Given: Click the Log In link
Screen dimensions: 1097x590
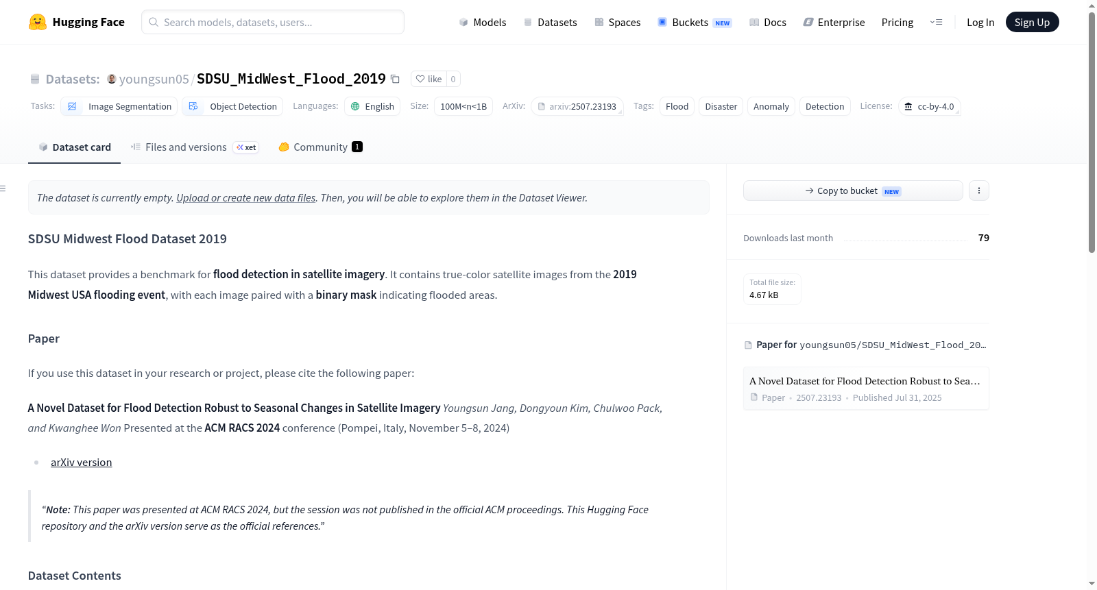Looking at the screenshot, I should pyautogui.click(x=980, y=22).
